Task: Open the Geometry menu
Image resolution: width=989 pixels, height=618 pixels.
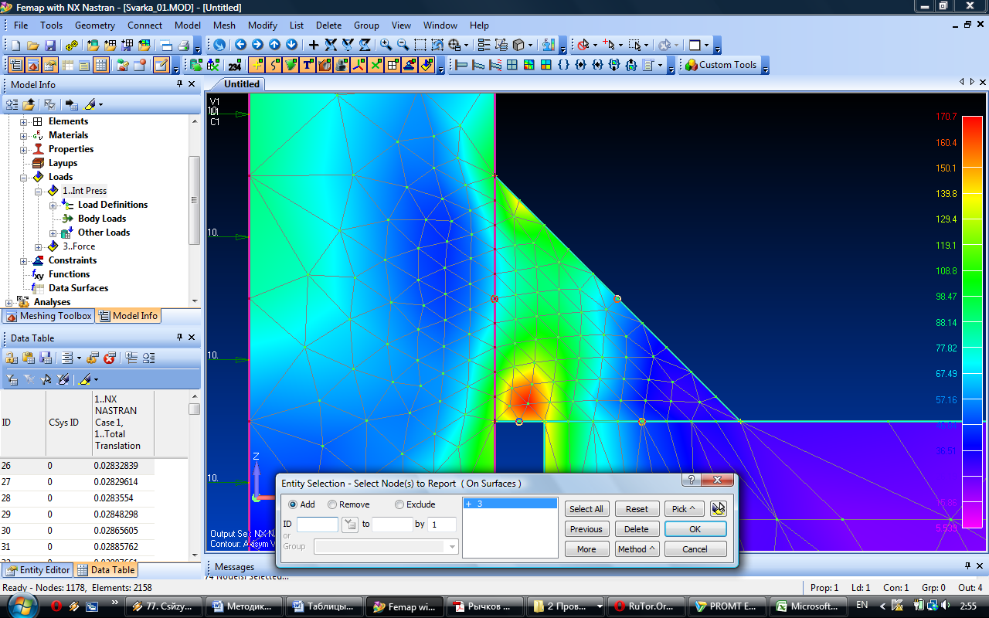Action: pos(95,25)
